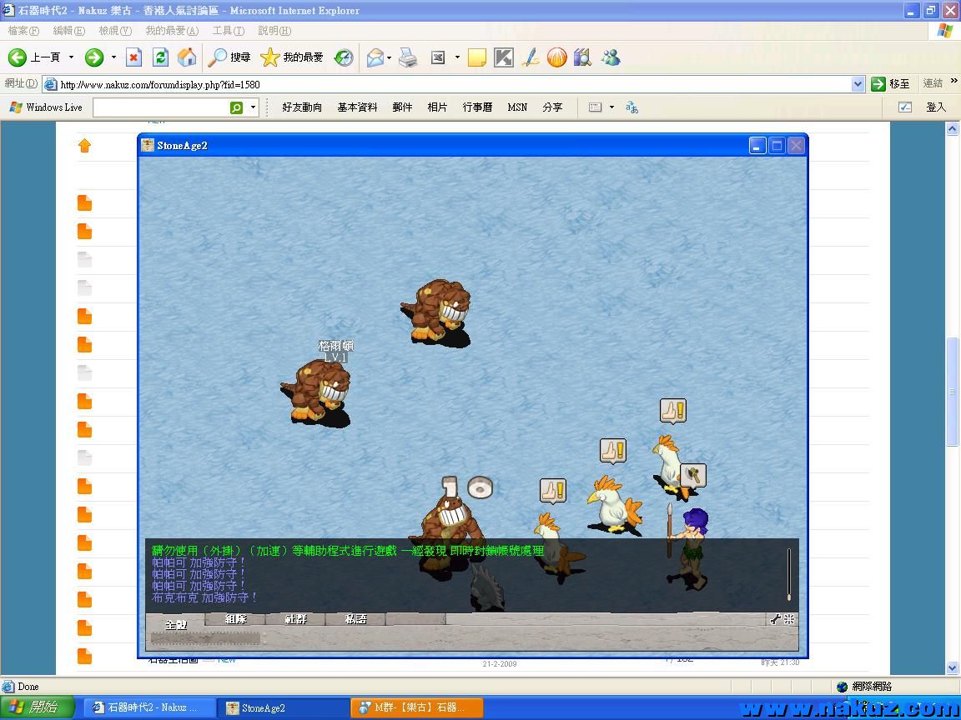Open the 檔案 menu
Image resolution: width=961 pixels, height=720 pixels.
pos(23,31)
